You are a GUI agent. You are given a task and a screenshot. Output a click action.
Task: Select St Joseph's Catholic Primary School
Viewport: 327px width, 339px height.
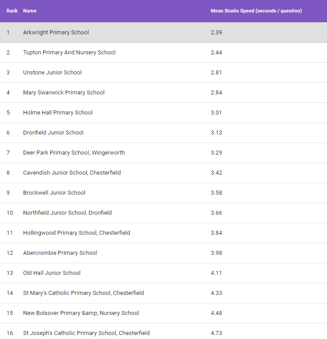[x=86, y=333]
